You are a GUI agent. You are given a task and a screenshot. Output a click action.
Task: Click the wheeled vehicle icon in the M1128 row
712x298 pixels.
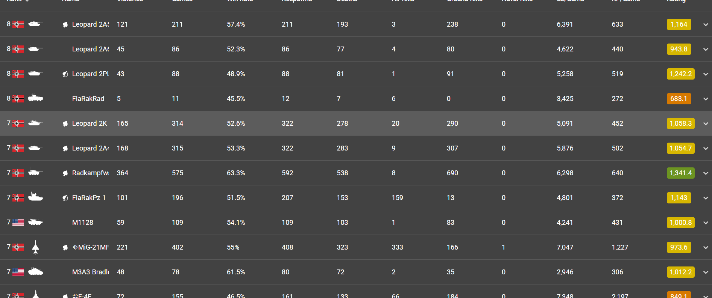click(x=35, y=222)
